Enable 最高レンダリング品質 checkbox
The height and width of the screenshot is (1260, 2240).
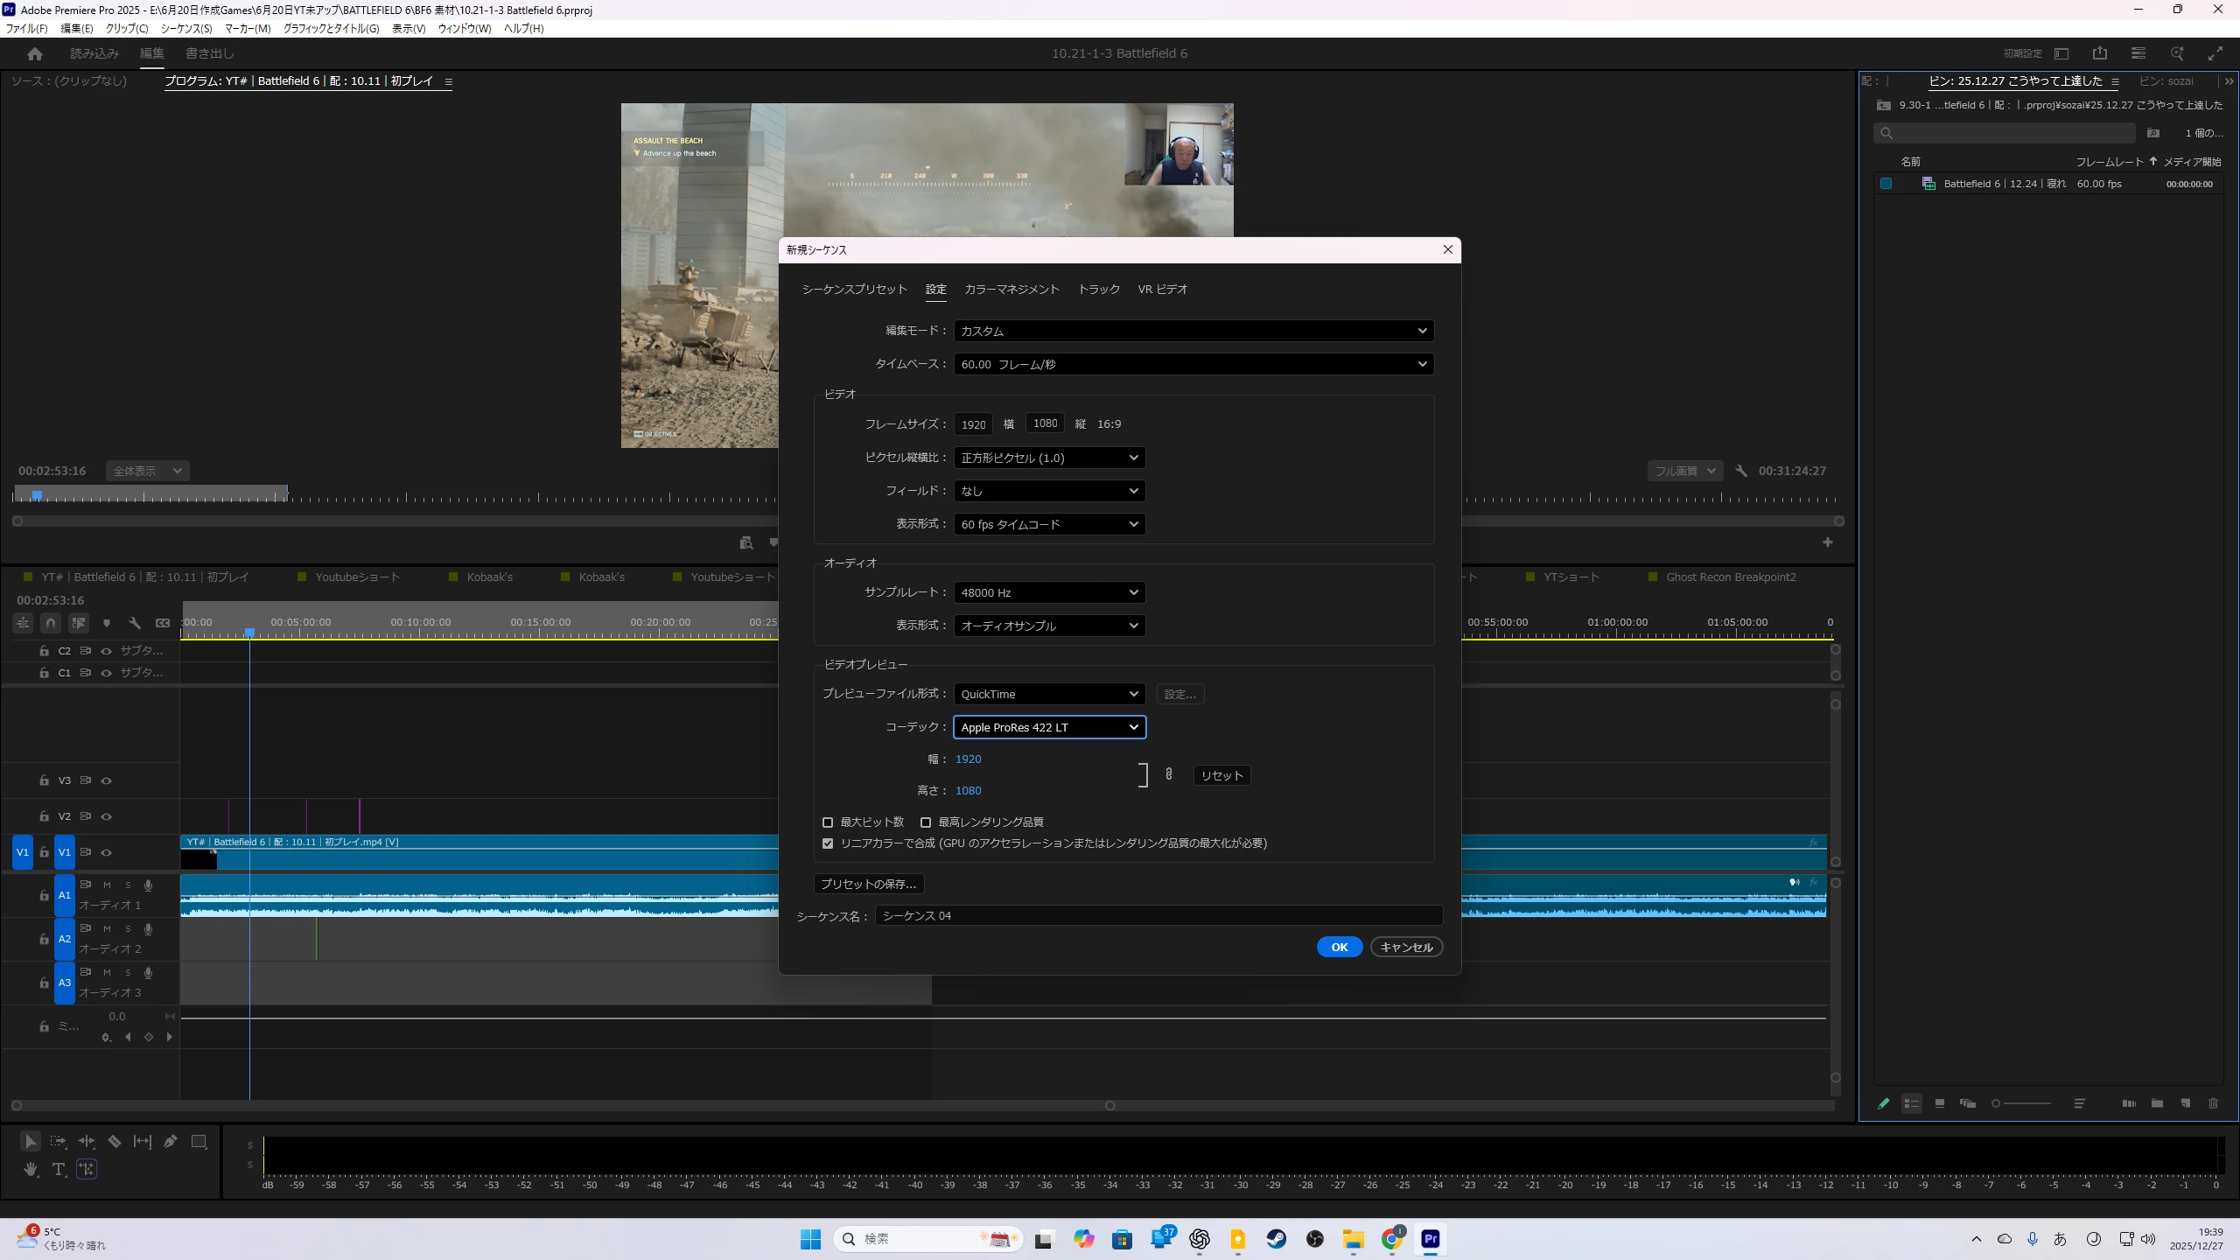pos(926,822)
